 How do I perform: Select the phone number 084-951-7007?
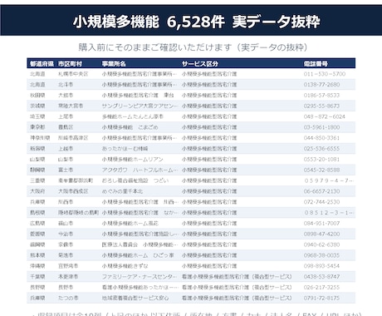[321, 223]
